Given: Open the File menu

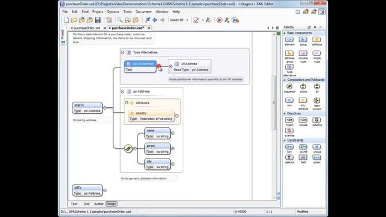Looking at the screenshot, I should click(x=65, y=11).
